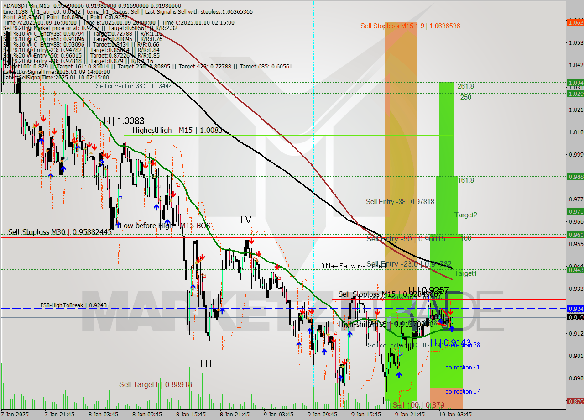
Task: Click the '9 Jan 15:45' time axis label
Action: [366, 415]
